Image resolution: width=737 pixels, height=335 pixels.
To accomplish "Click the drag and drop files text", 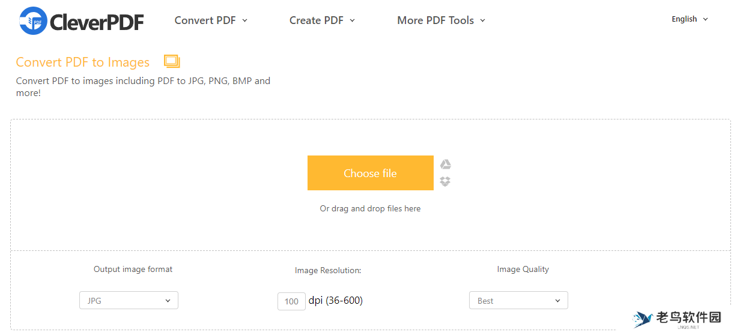I will 370,209.
